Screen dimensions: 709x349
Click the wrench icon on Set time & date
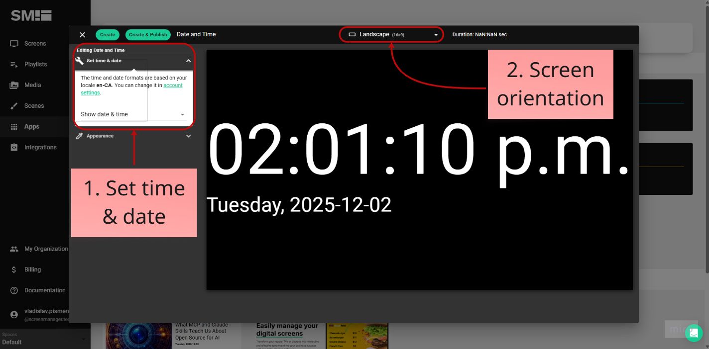pyautogui.click(x=79, y=61)
